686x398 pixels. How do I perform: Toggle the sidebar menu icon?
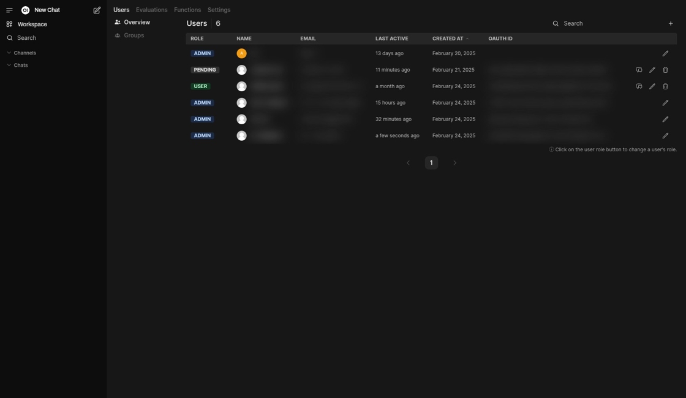coord(9,10)
